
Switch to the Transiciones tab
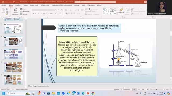pos(34,5)
